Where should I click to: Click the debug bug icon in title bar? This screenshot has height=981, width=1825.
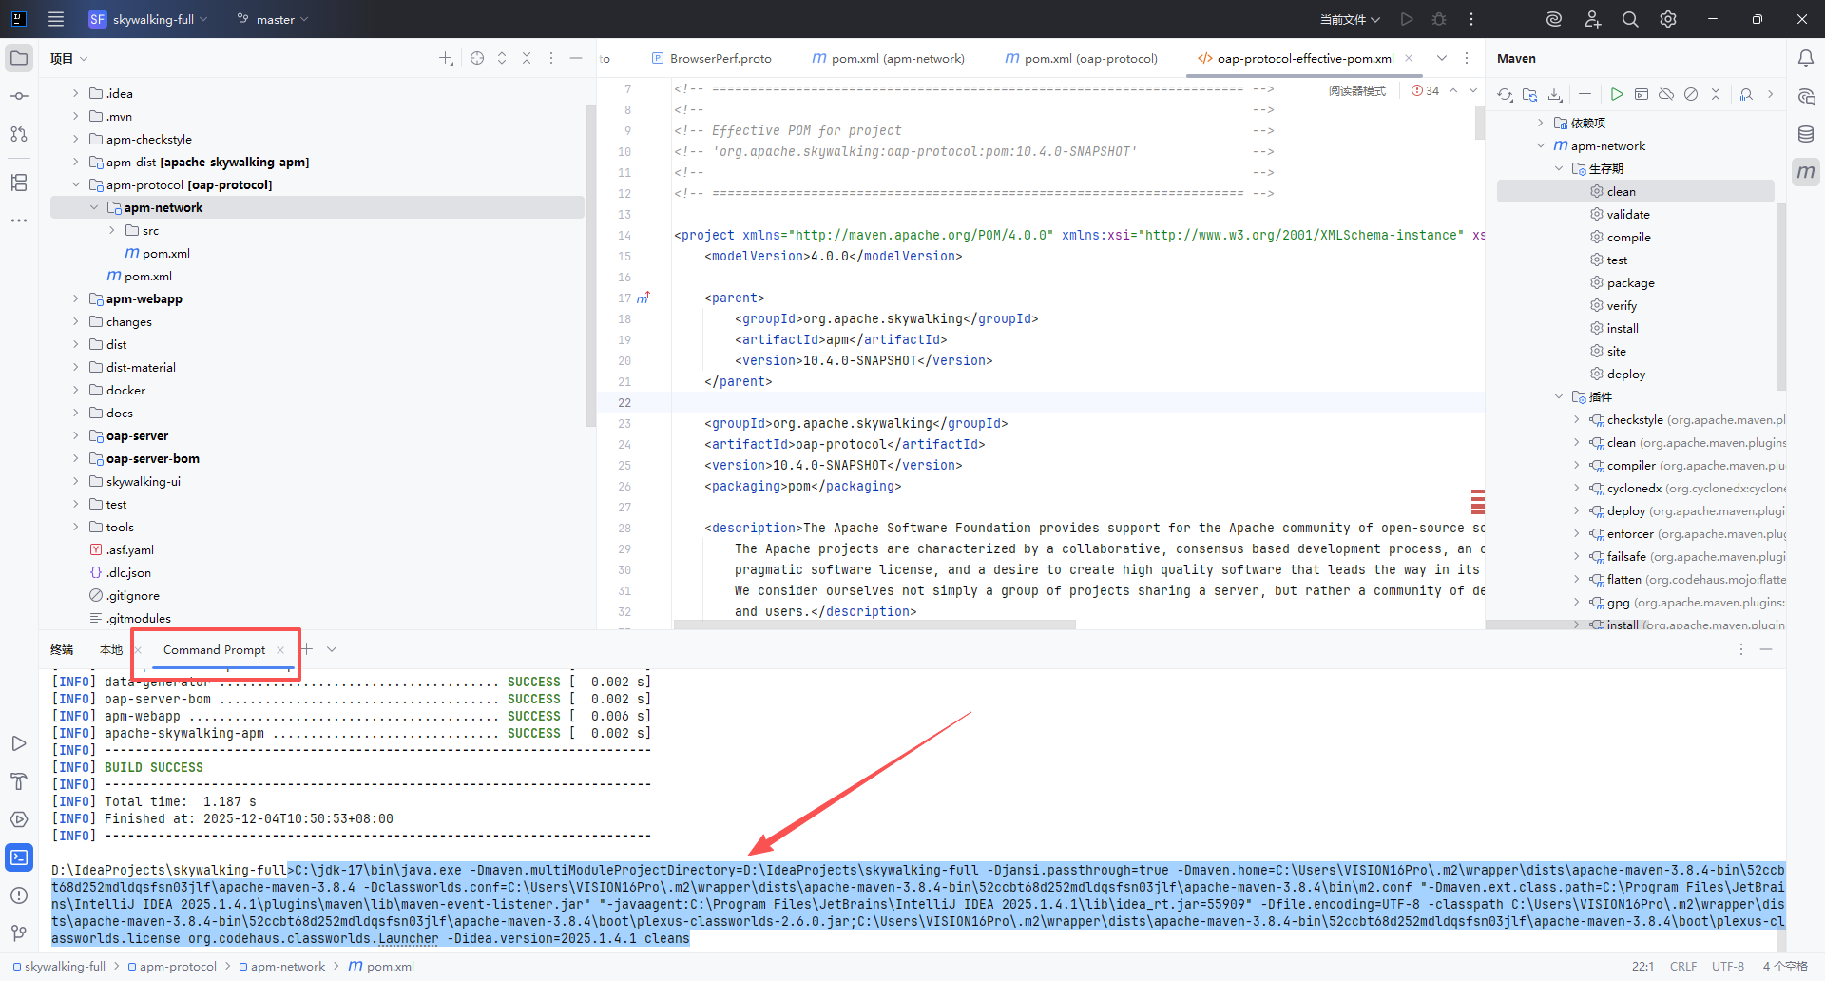click(x=1439, y=19)
